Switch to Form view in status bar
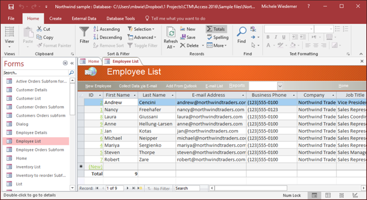The height and width of the screenshot is (200, 367). tap(314, 195)
